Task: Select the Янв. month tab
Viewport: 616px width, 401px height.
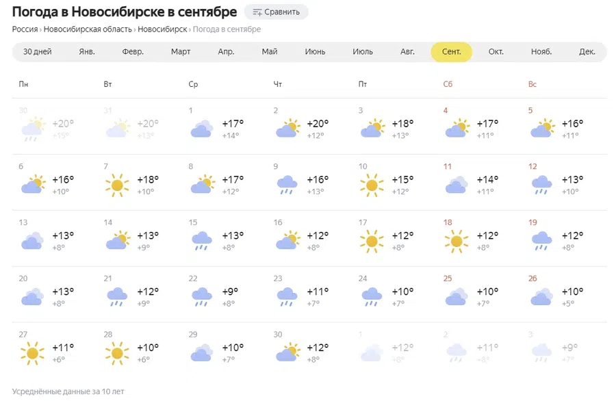Action: point(87,51)
